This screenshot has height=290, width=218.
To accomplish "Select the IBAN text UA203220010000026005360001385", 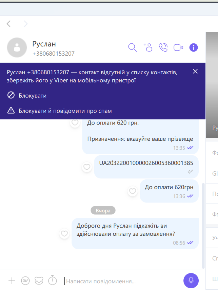I will [x=146, y=163].
